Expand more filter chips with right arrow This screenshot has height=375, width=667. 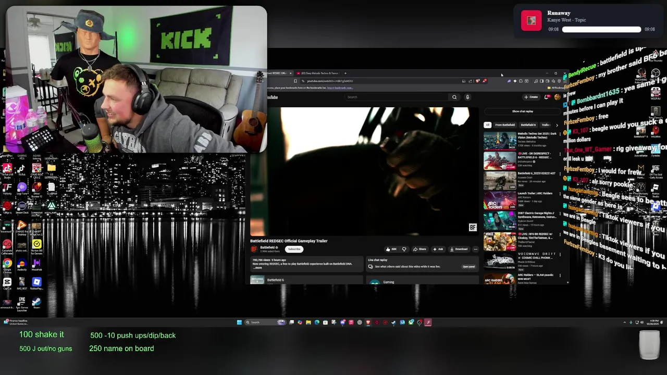coord(557,125)
